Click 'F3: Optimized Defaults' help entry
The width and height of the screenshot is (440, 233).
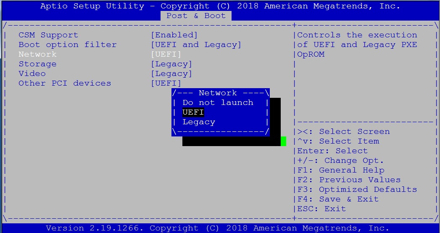click(x=357, y=190)
